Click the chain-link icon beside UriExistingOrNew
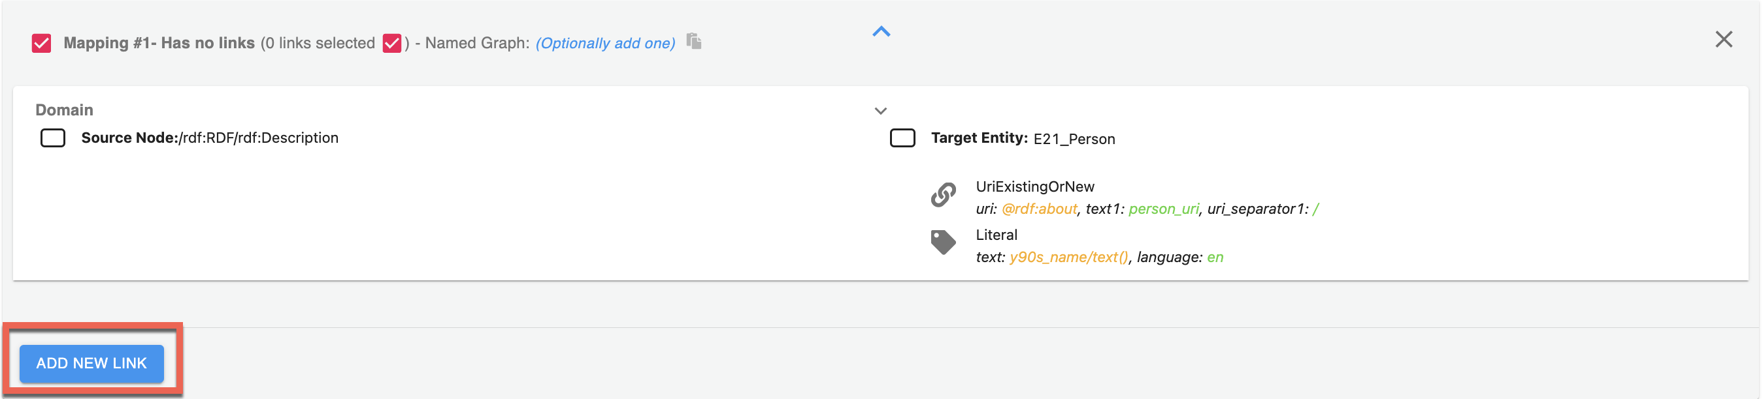Screen dimensions: 1763x399 pos(942,195)
